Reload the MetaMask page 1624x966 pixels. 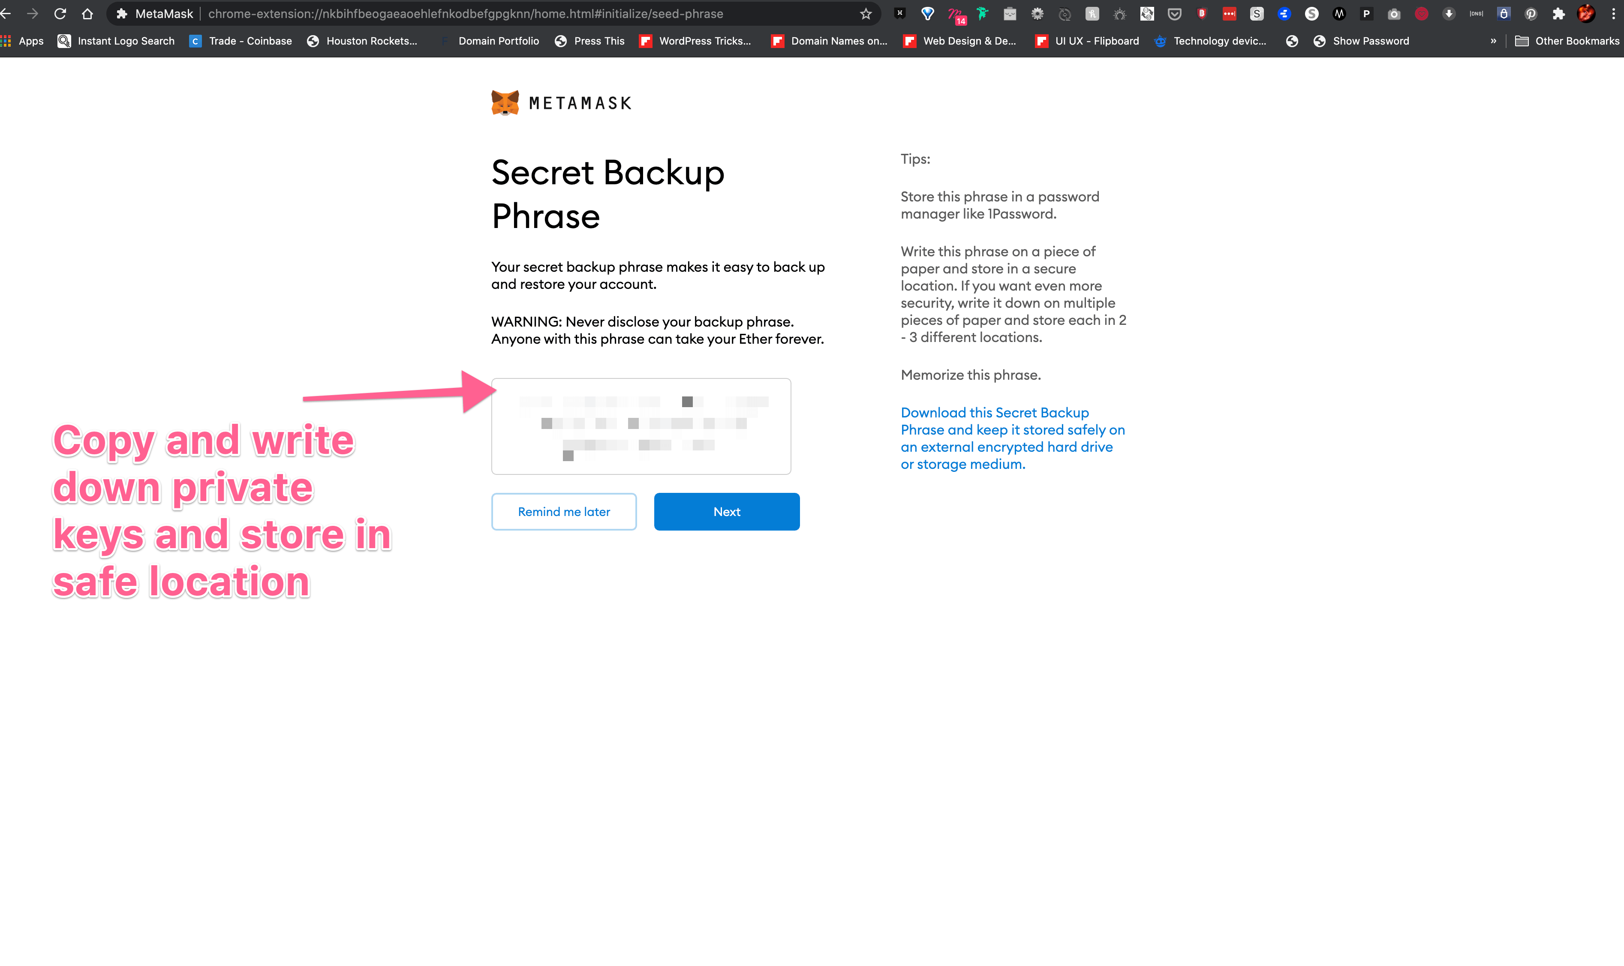60,14
